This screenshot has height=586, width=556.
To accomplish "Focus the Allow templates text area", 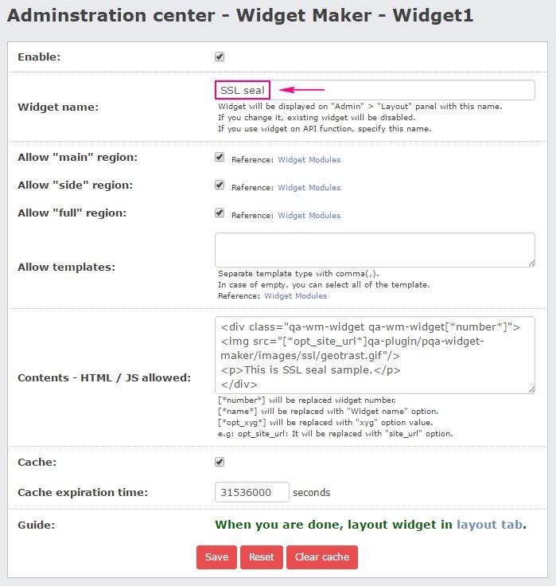I will click(x=374, y=250).
